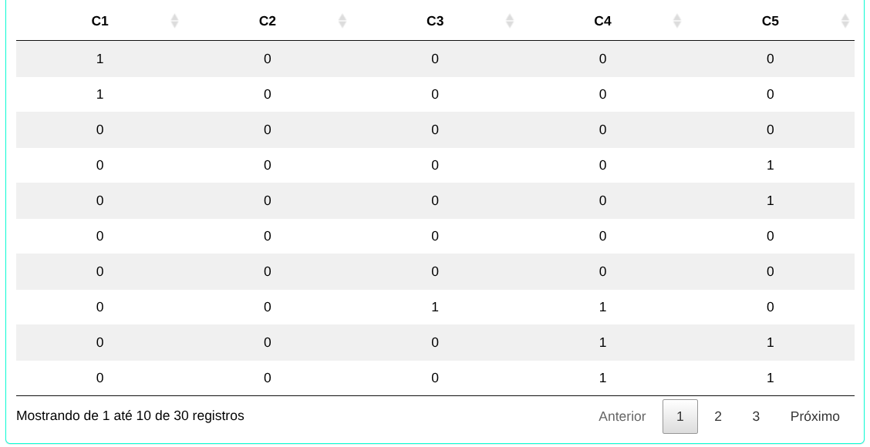
Task: Select the C5 column header label
Action: coord(770,21)
